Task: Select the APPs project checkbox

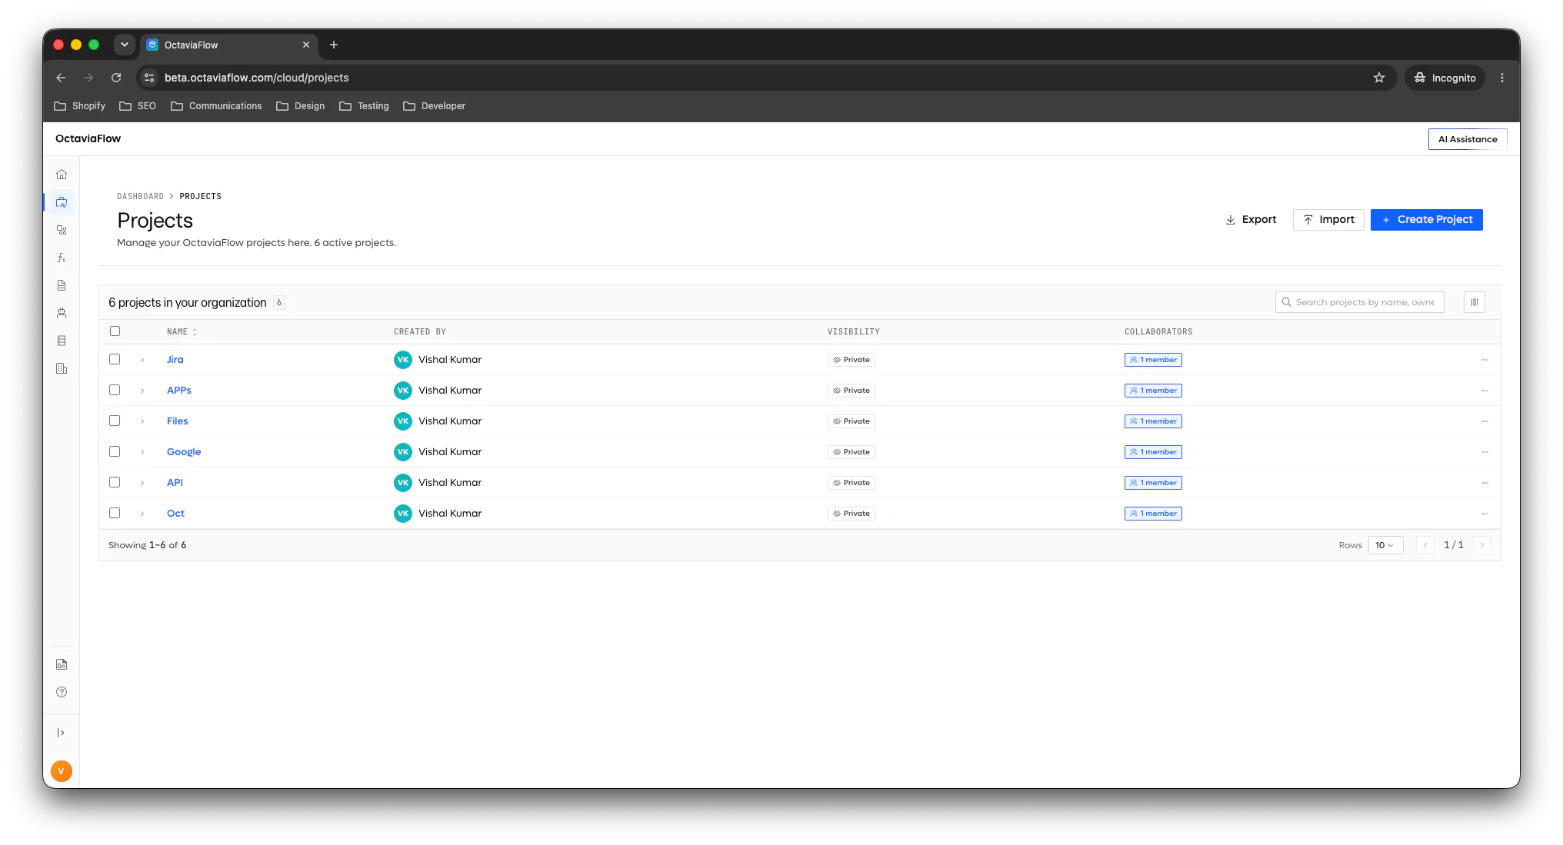Action: [115, 390]
